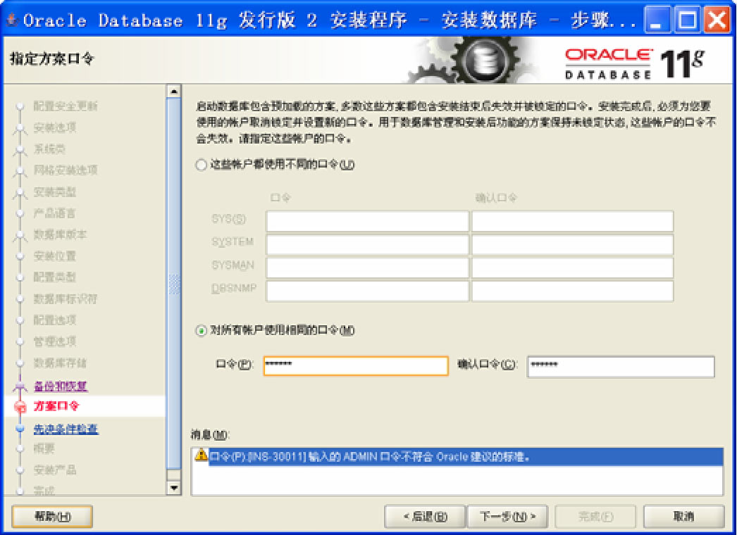Click the 确认口令(C) confirm password field
Screen dimensions: 737x535
[x=621, y=366]
